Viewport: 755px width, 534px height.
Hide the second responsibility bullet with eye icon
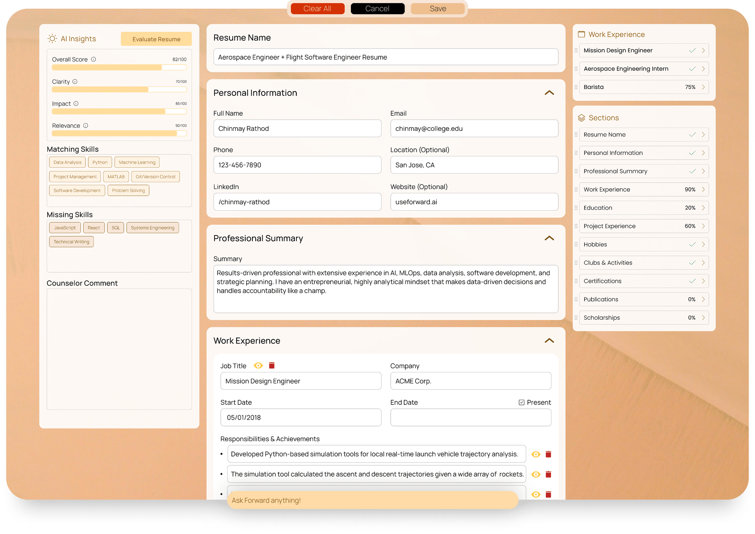click(536, 474)
